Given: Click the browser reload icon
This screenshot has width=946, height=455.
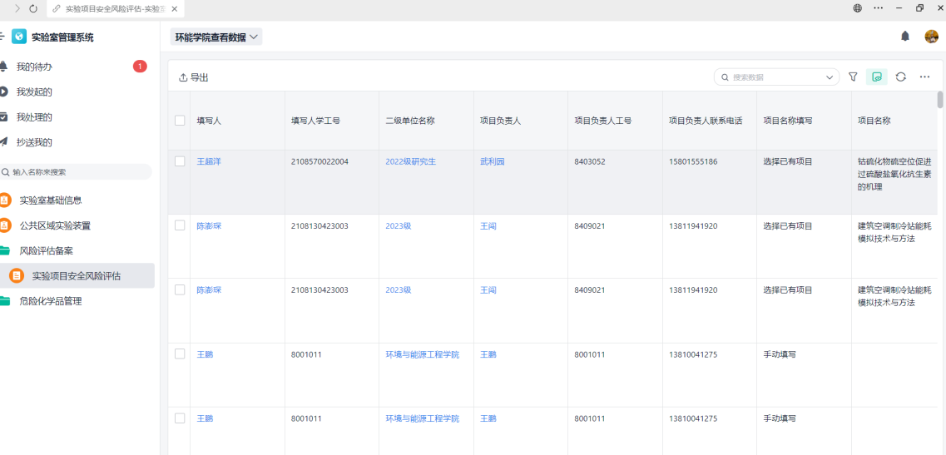Looking at the screenshot, I should [x=33, y=8].
